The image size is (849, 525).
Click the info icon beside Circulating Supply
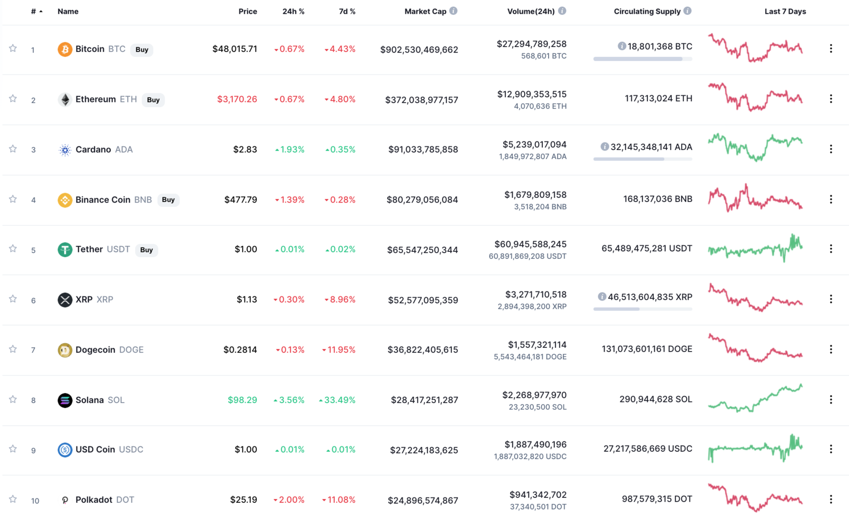tap(688, 11)
